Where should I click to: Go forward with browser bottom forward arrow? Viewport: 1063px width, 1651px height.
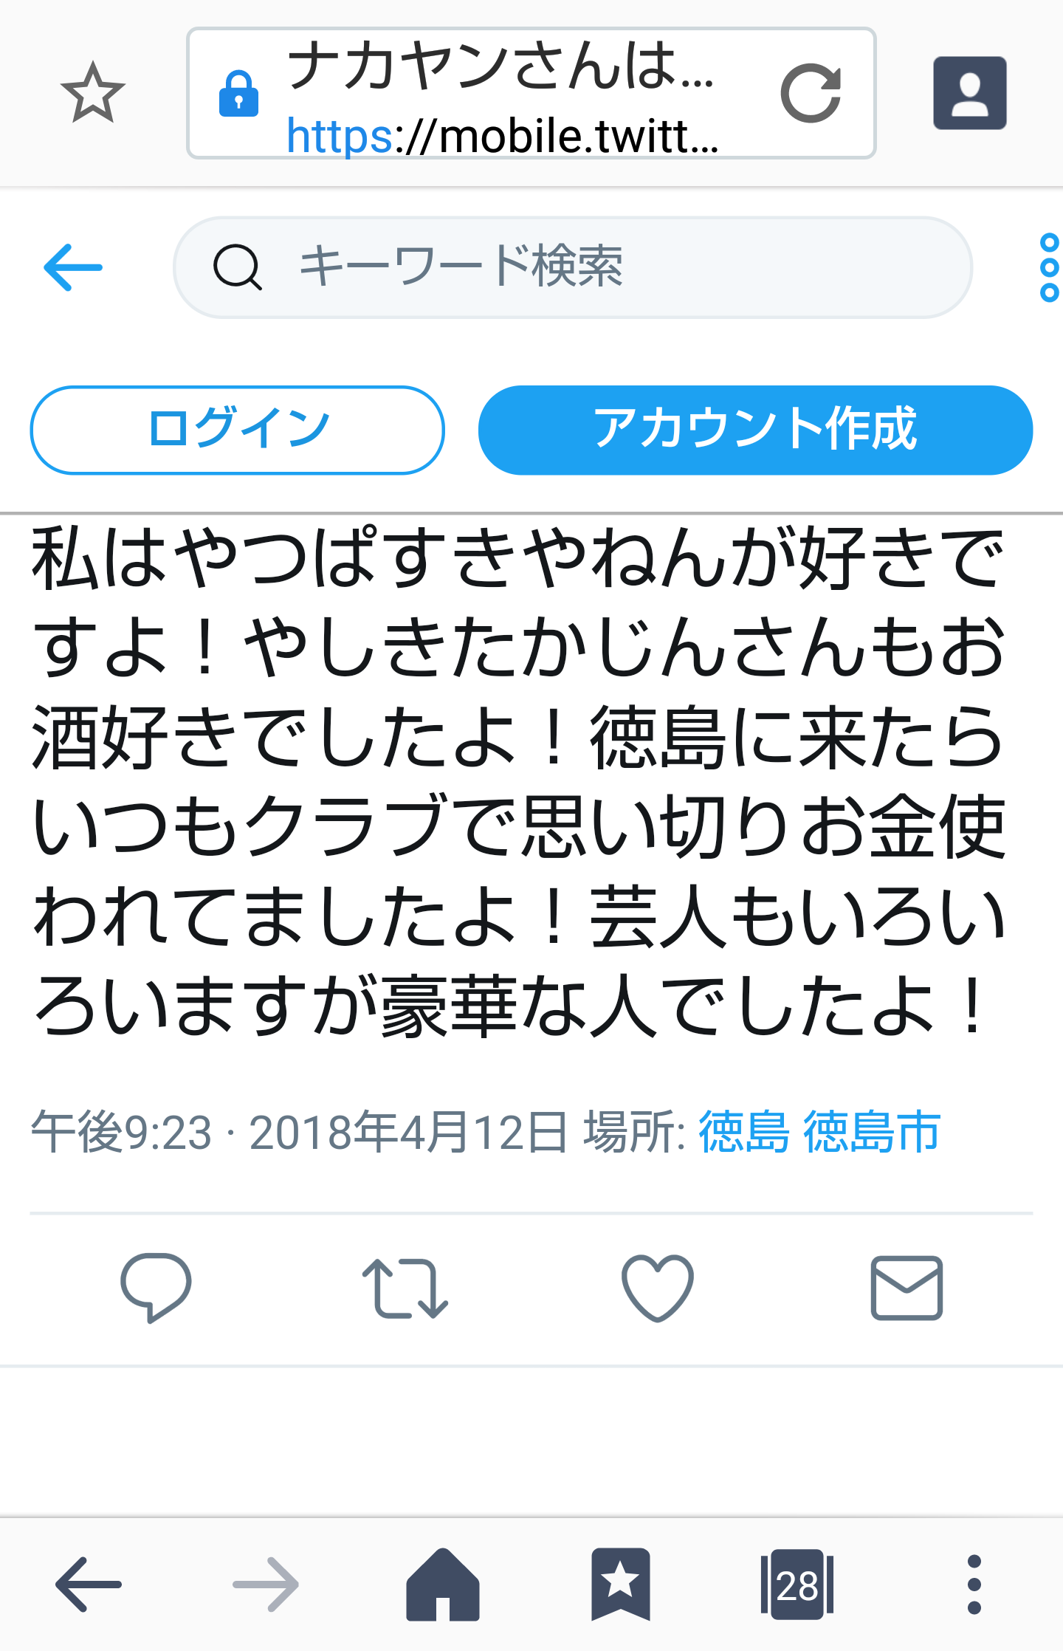click(x=266, y=1585)
